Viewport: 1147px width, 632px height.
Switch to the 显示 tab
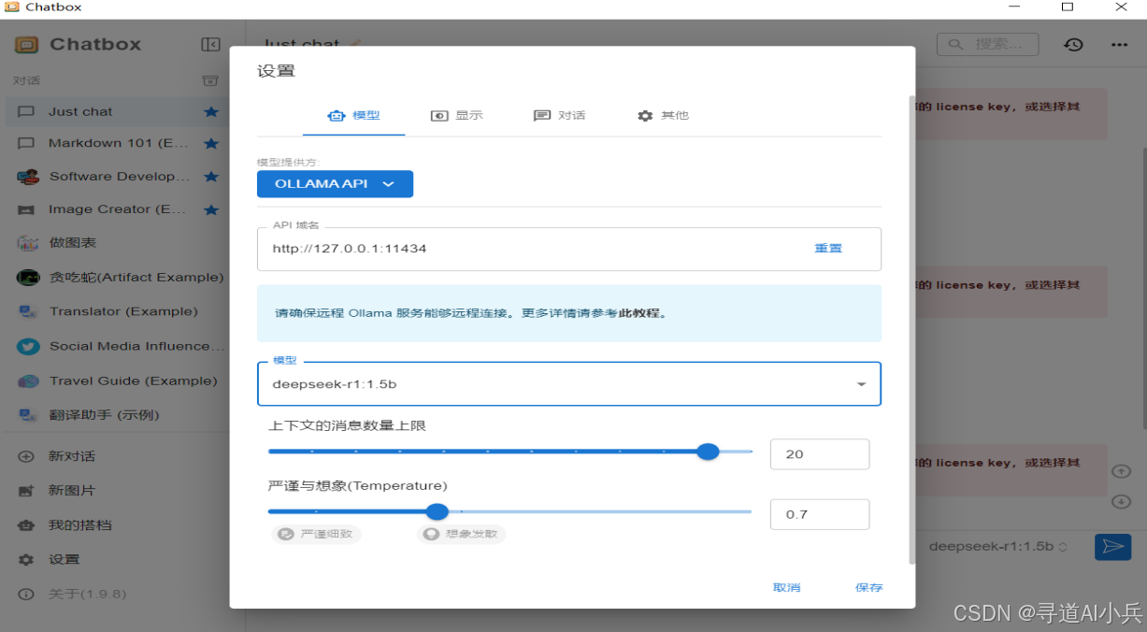456,115
